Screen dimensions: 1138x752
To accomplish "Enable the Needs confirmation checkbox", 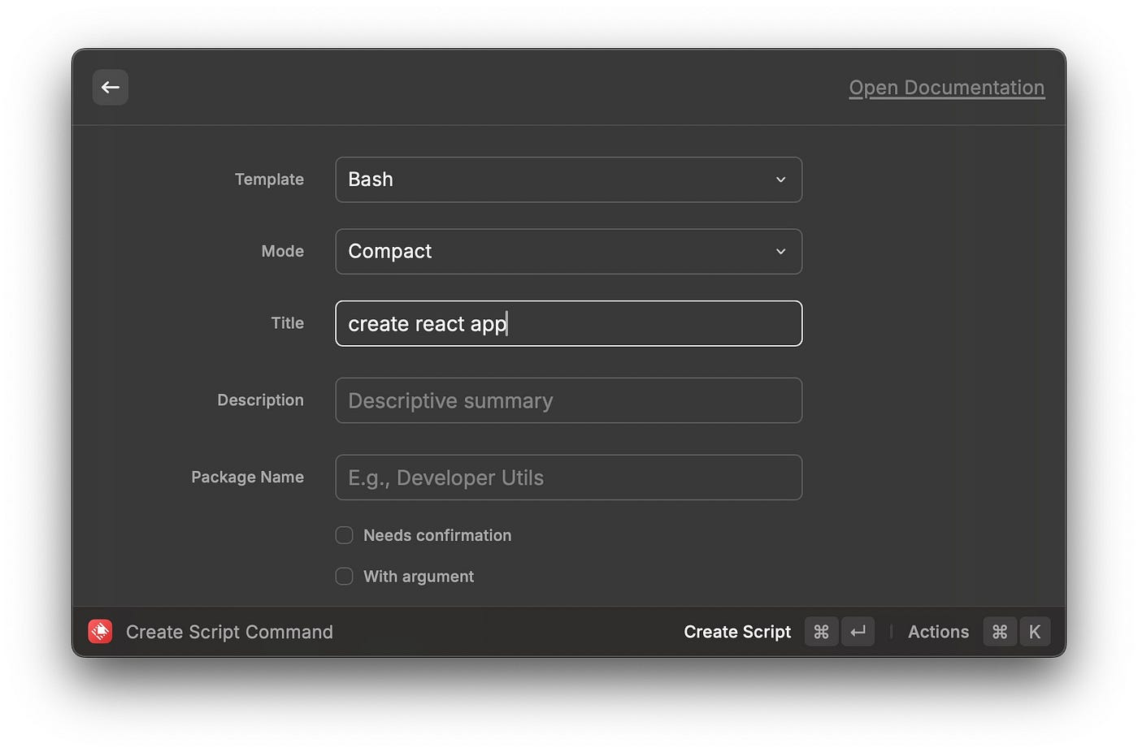I will [345, 535].
